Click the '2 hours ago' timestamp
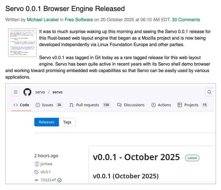 point(46,156)
